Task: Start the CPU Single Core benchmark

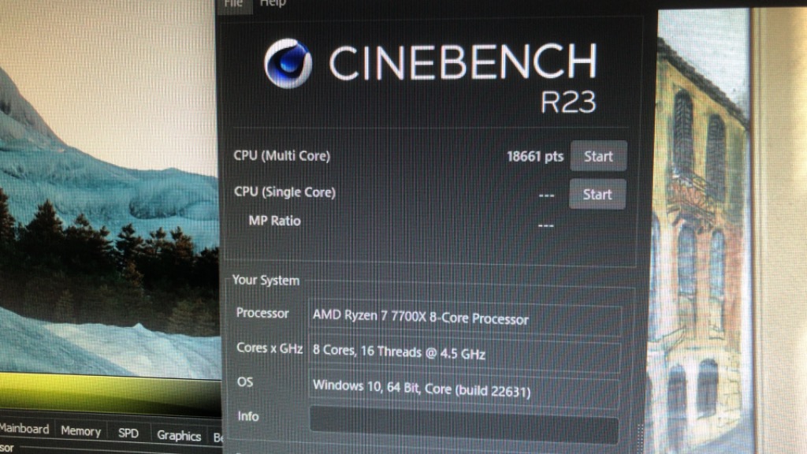Action: 597,194
